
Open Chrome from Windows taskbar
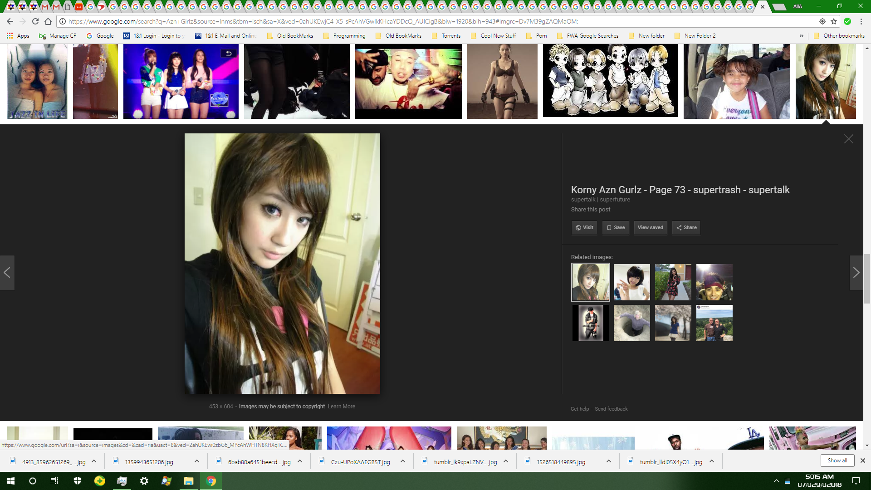pos(211,481)
